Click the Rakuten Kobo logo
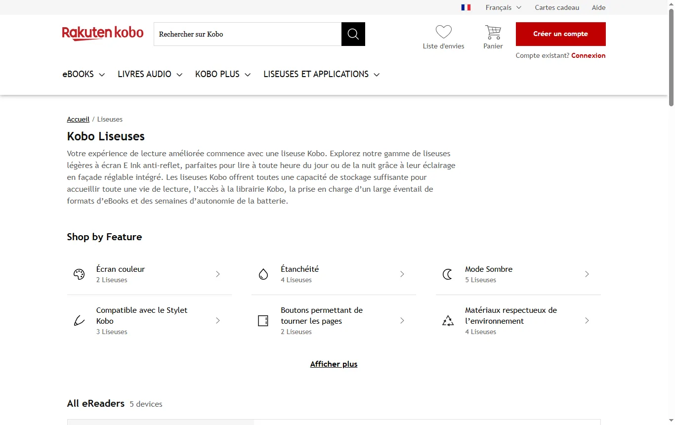 point(103,34)
